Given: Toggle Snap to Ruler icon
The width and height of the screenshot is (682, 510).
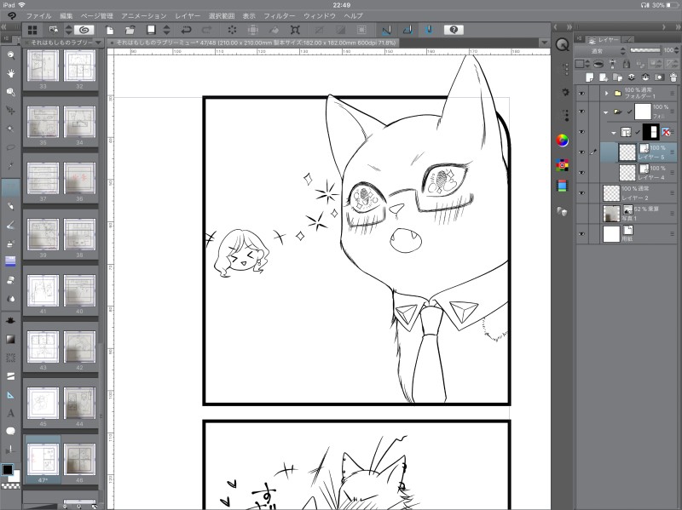Looking at the screenshot, I should click(386, 30).
